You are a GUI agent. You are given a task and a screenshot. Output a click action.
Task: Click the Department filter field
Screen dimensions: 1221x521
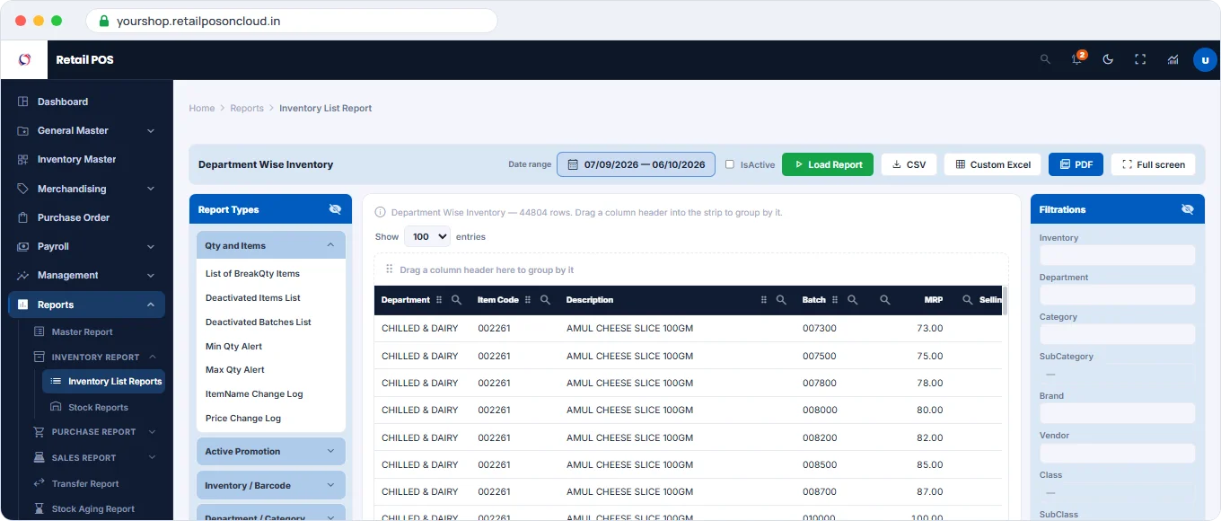pyautogui.click(x=1117, y=295)
